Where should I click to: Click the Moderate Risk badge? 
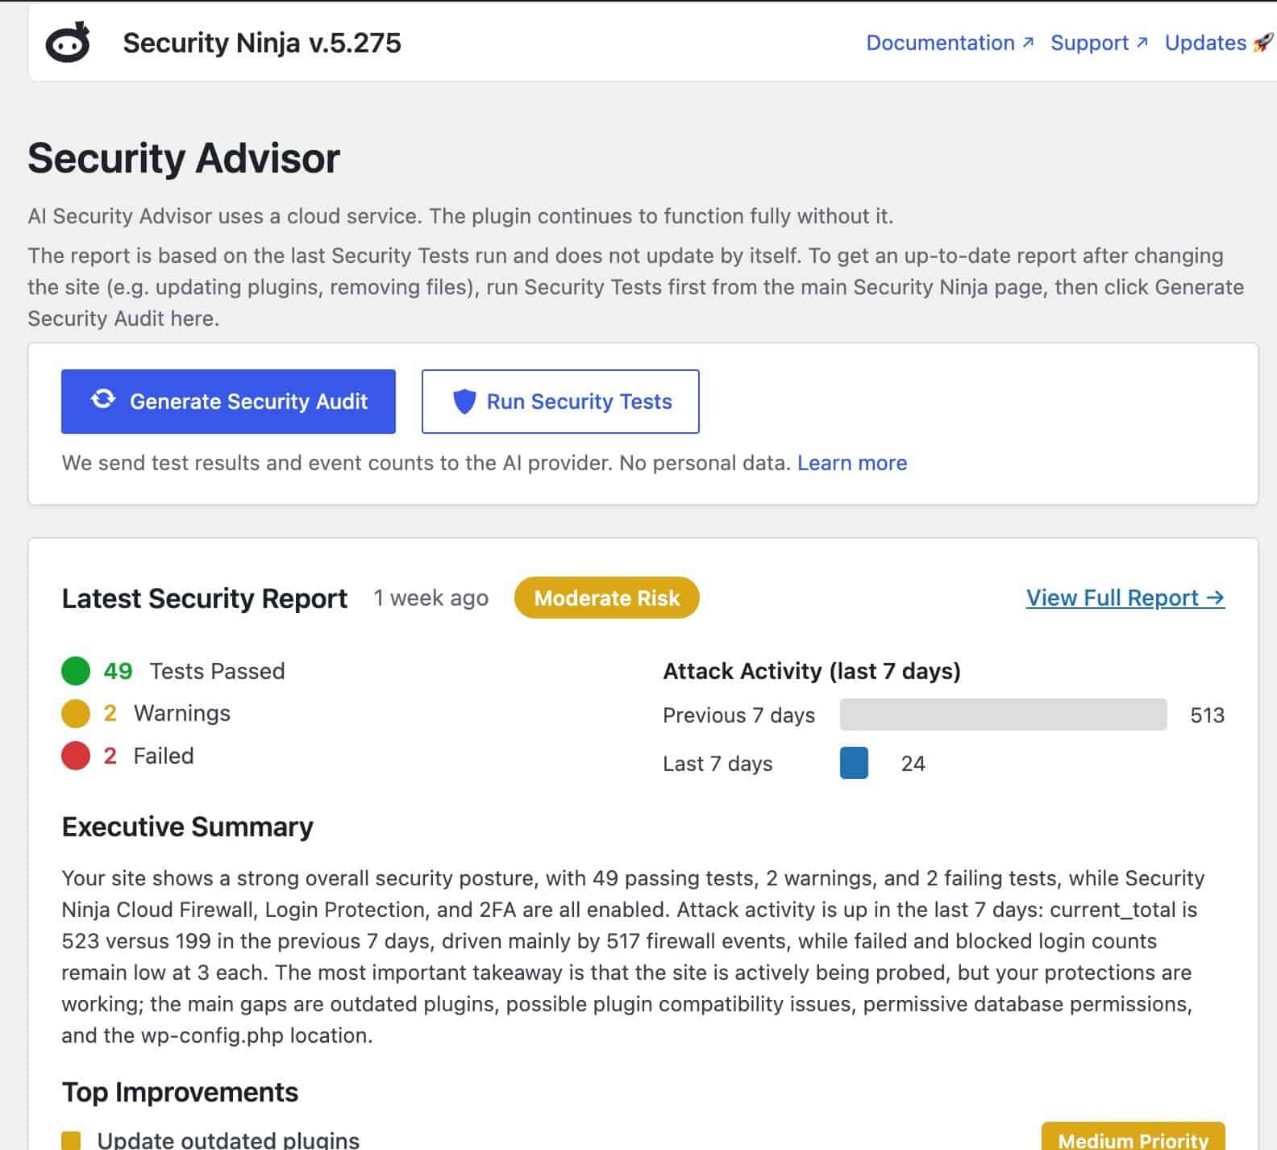coord(606,598)
